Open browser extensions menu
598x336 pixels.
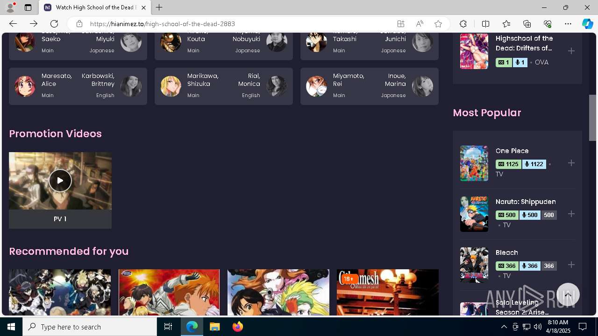[463, 24]
